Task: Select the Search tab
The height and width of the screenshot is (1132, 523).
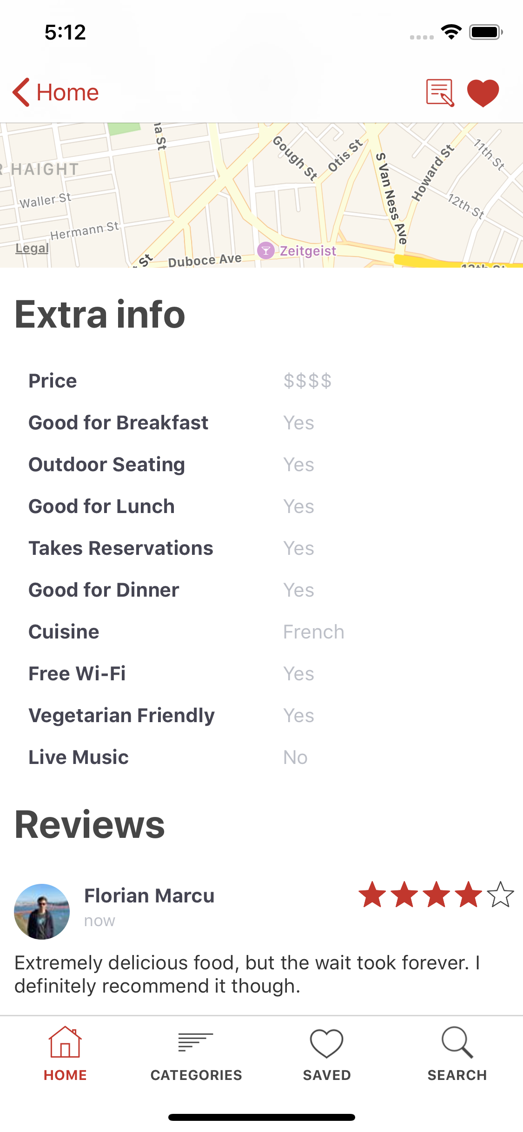Action: (457, 1053)
